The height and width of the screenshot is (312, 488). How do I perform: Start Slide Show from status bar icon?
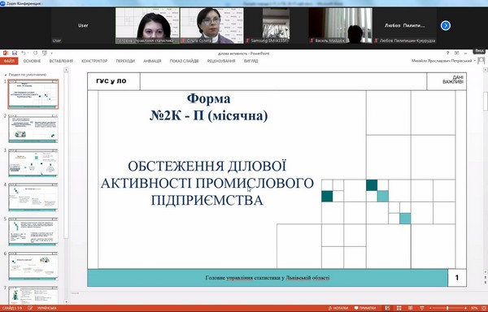[422, 308]
